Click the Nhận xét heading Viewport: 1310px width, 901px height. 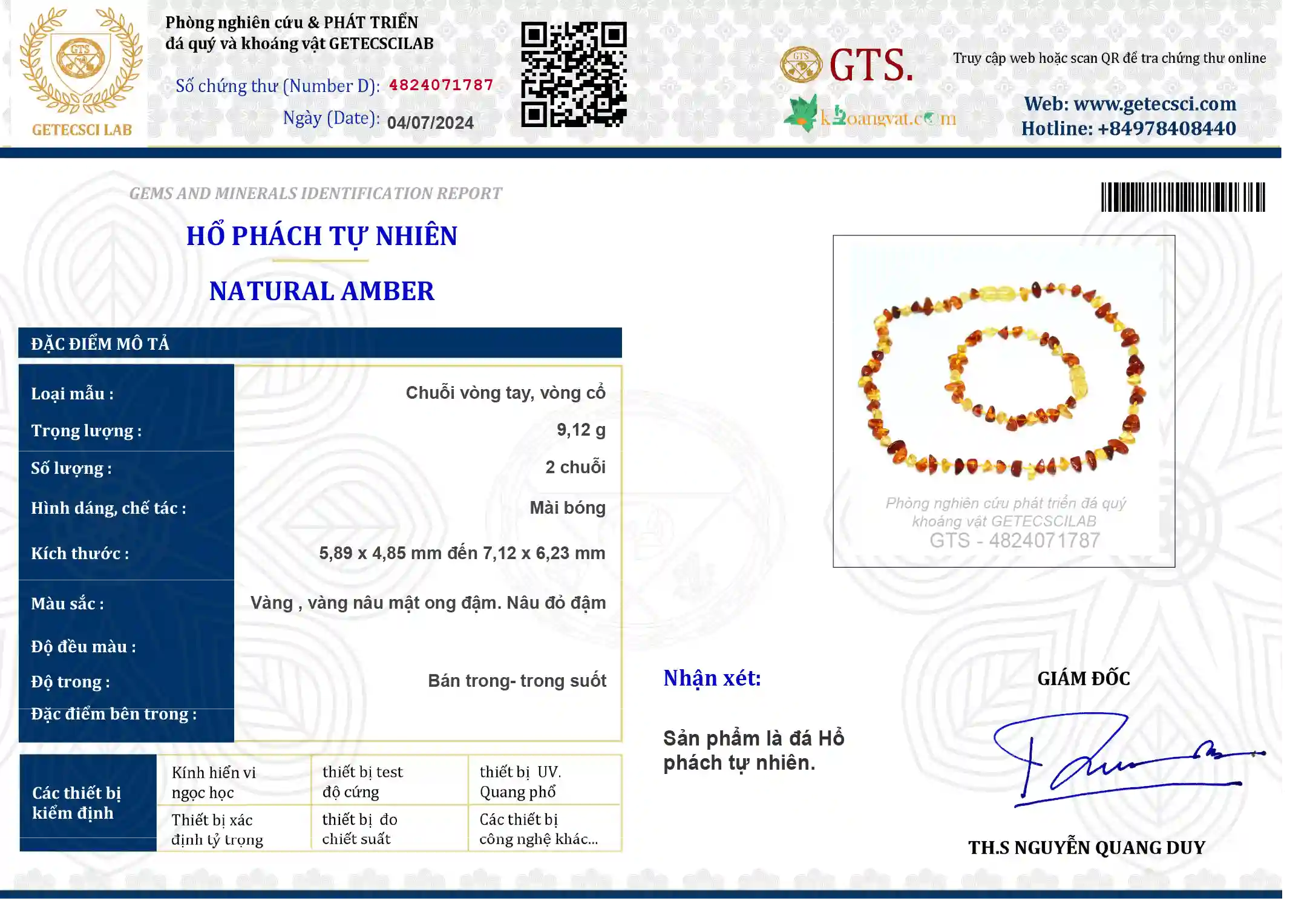point(712,679)
